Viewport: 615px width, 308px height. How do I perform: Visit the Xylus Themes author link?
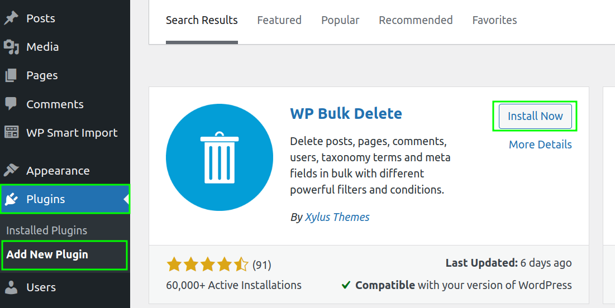[337, 217]
